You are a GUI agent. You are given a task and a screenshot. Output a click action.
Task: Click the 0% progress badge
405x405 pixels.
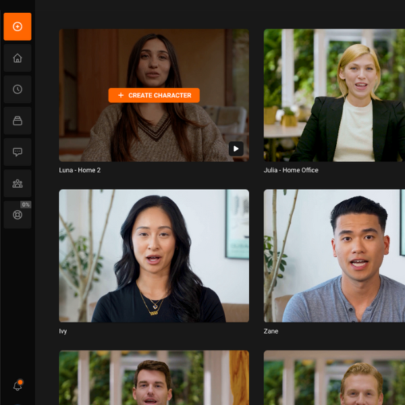[26, 205]
